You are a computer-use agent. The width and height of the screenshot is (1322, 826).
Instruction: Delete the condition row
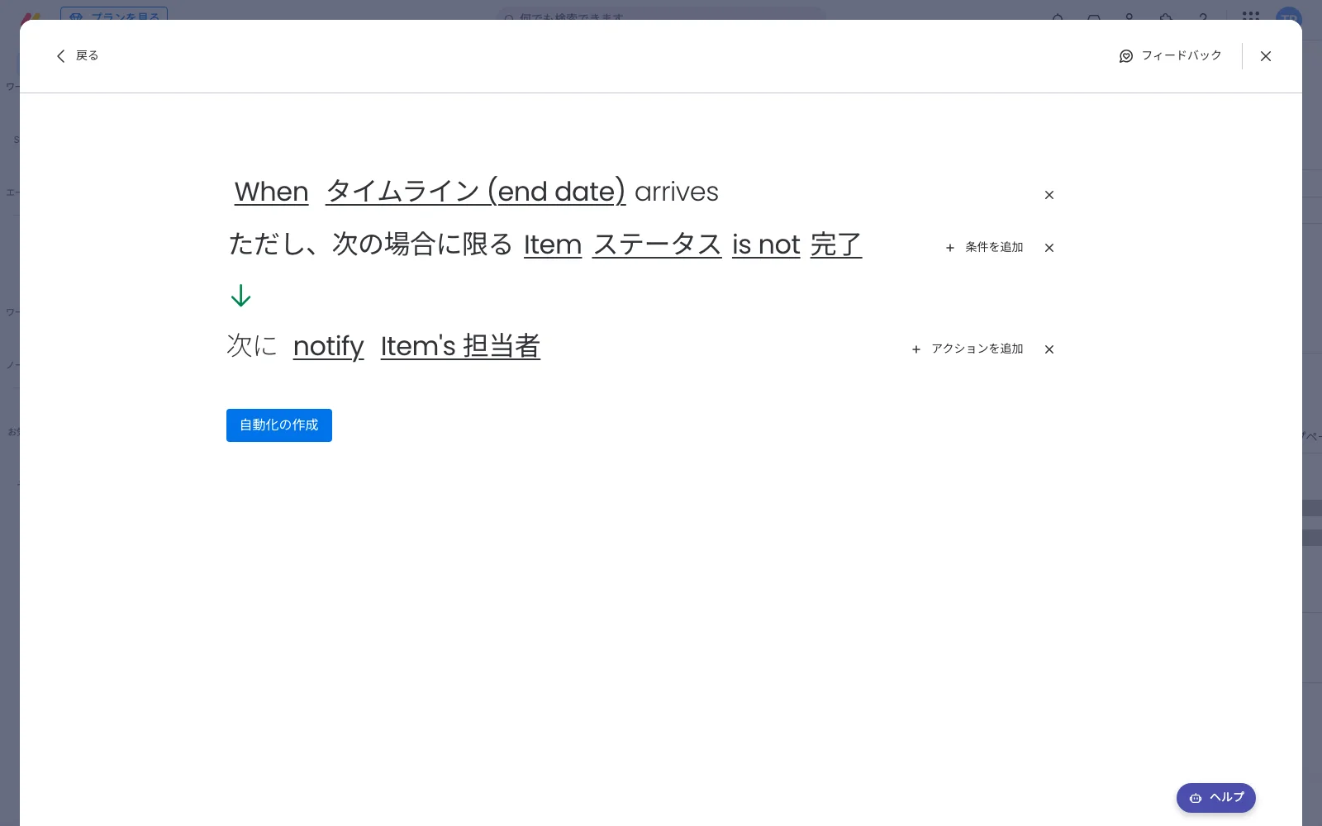click(x=1049, y=248)
